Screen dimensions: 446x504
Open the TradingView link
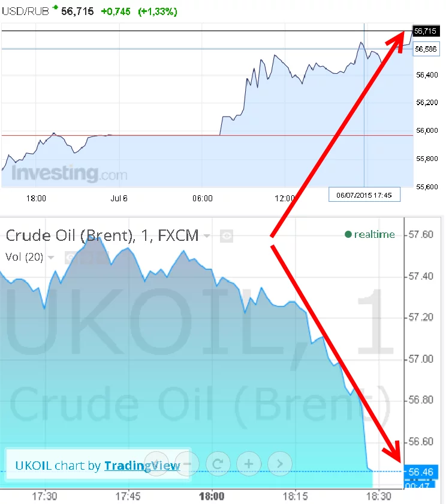click(142, 466)
